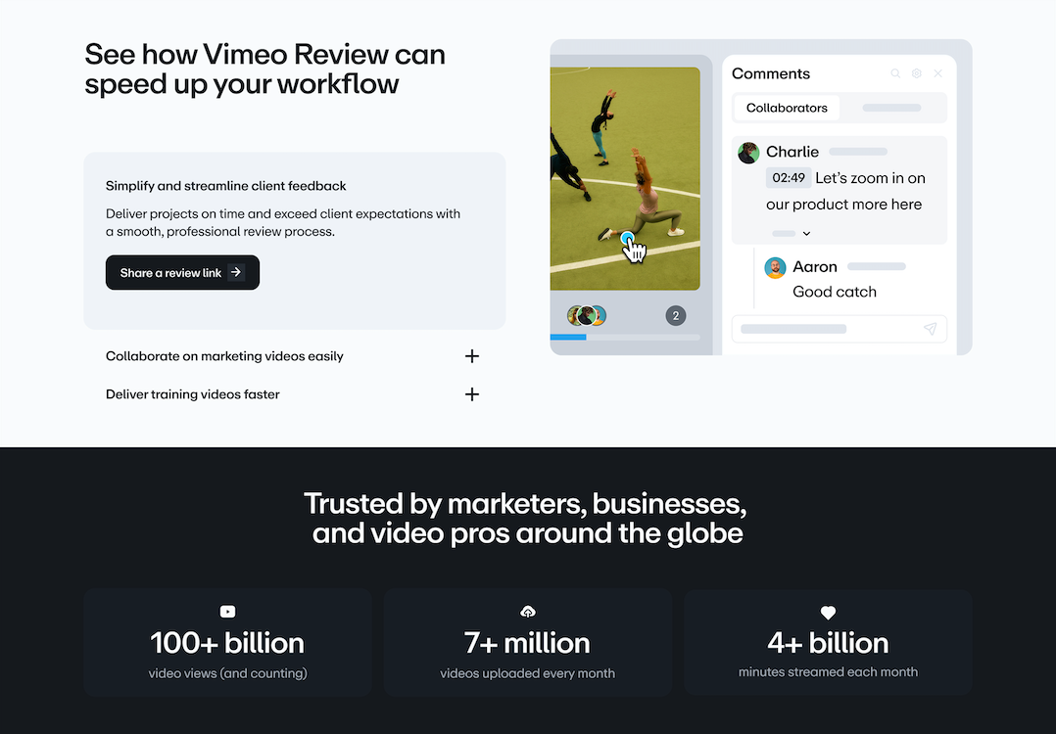Click Charlie's avatar in comments
The image size is (1056, 734).
(x=748, y=153)
